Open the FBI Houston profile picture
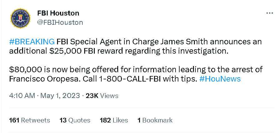 pyautogui.click(x=20, y=18)
